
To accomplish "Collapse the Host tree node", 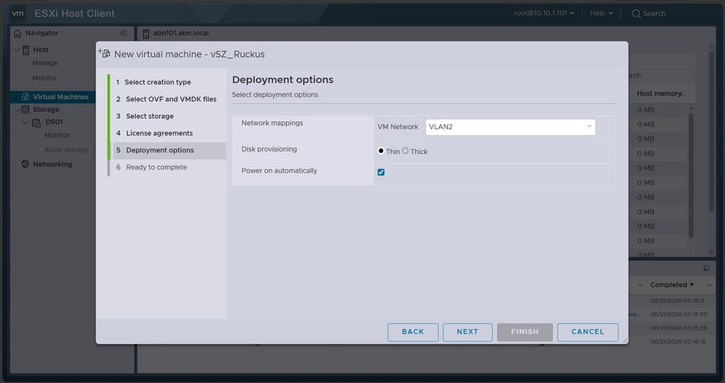I will [17, 50].
